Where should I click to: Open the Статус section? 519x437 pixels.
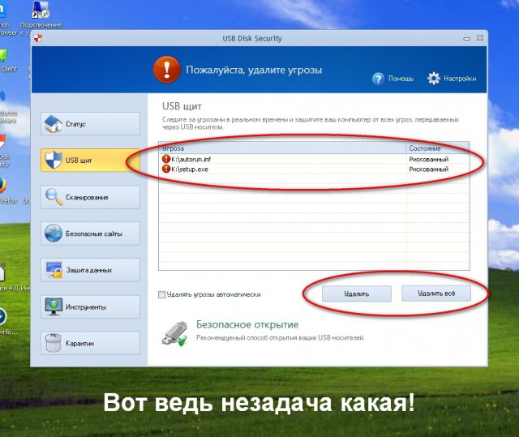coord(90,124)
